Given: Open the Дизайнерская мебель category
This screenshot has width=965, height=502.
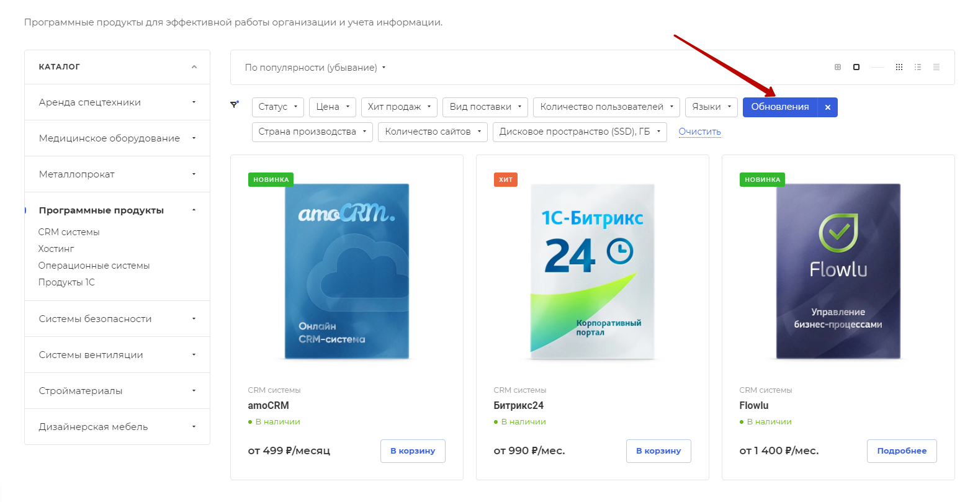Looking at the screenshot, I should (117, 427).
